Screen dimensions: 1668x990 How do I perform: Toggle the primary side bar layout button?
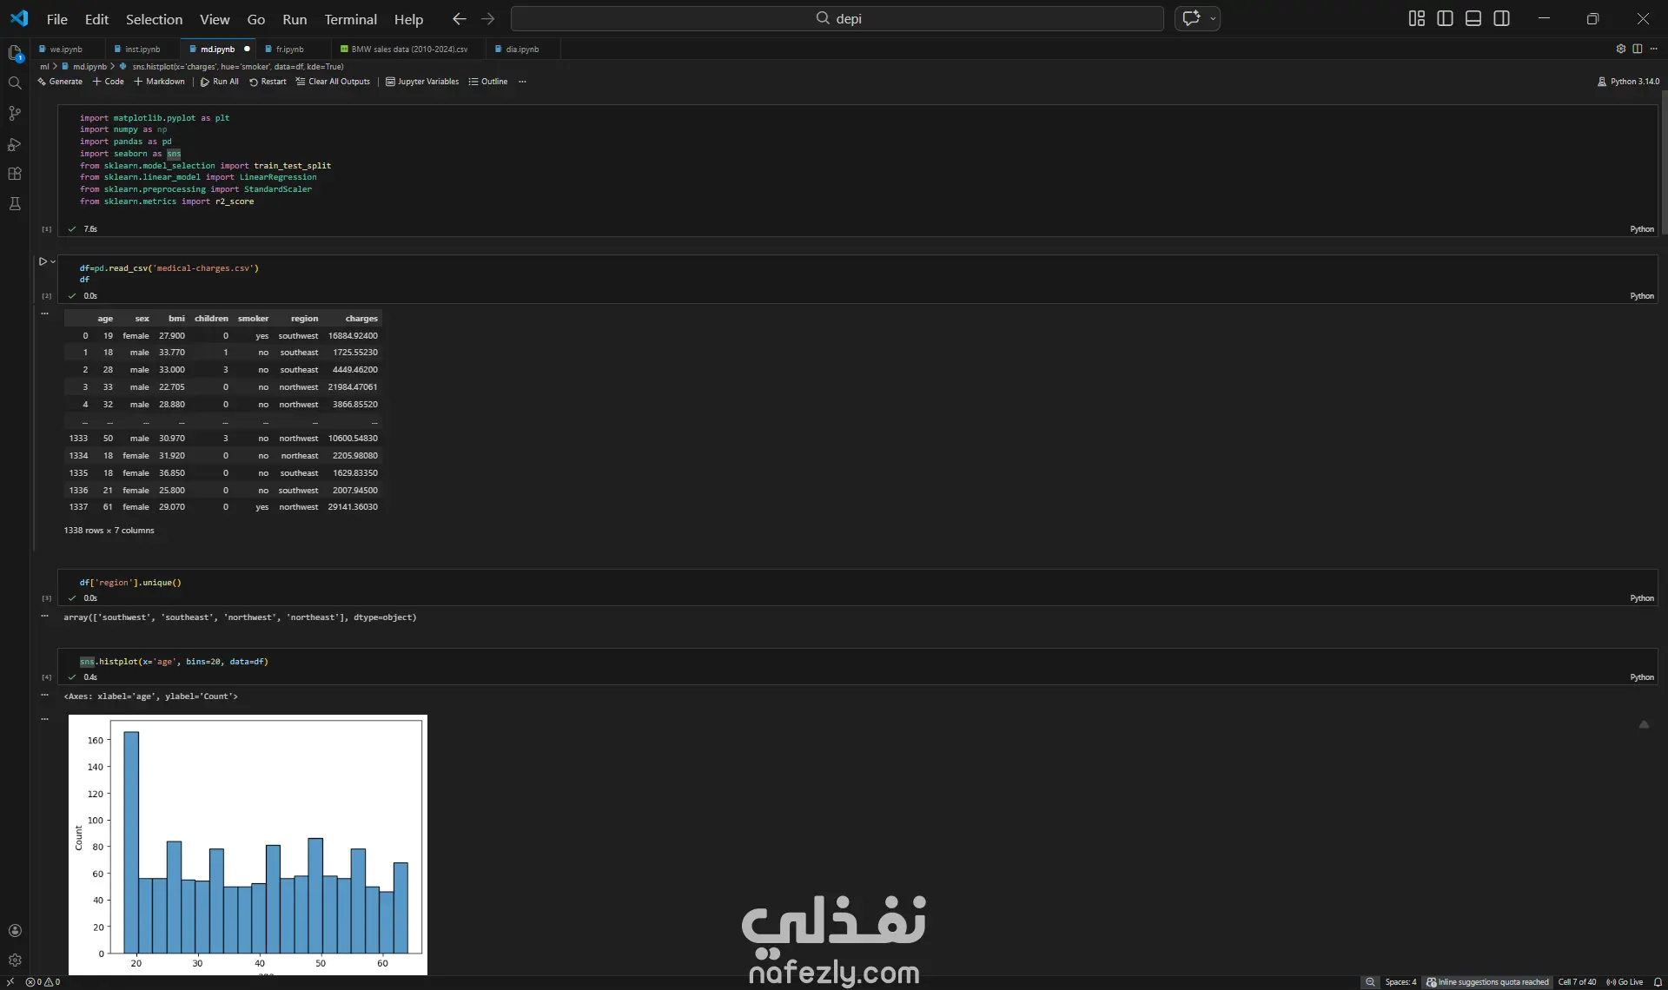click(x=1445, y=18)
